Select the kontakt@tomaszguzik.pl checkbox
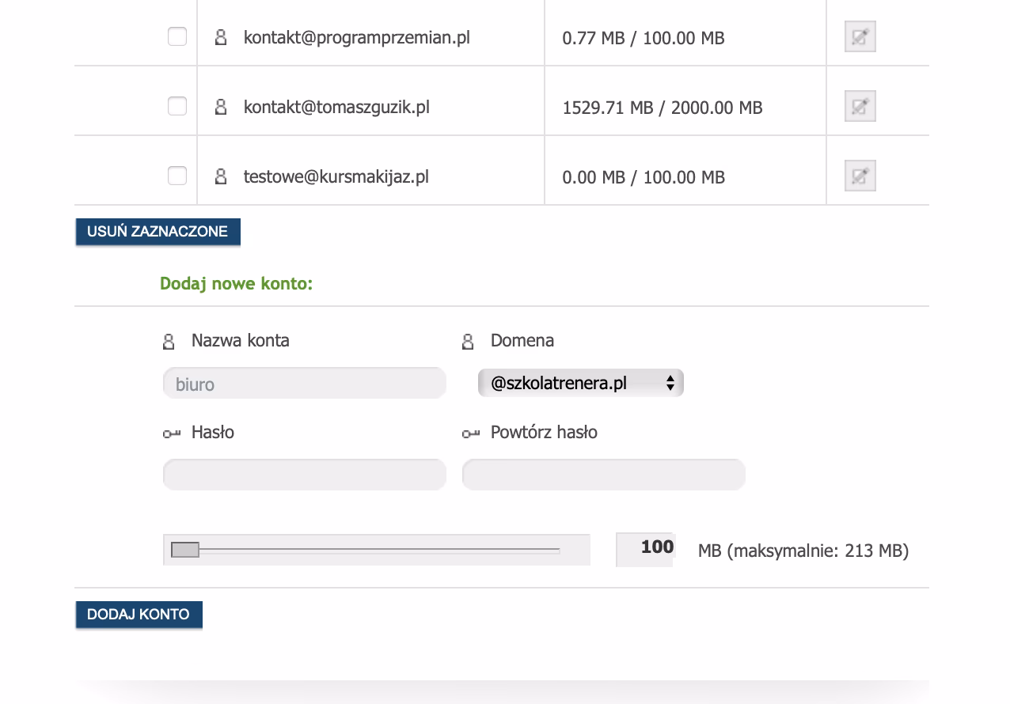Image resolution: width=1010 pixels, height=704 pixels. (x=177, y=105)
